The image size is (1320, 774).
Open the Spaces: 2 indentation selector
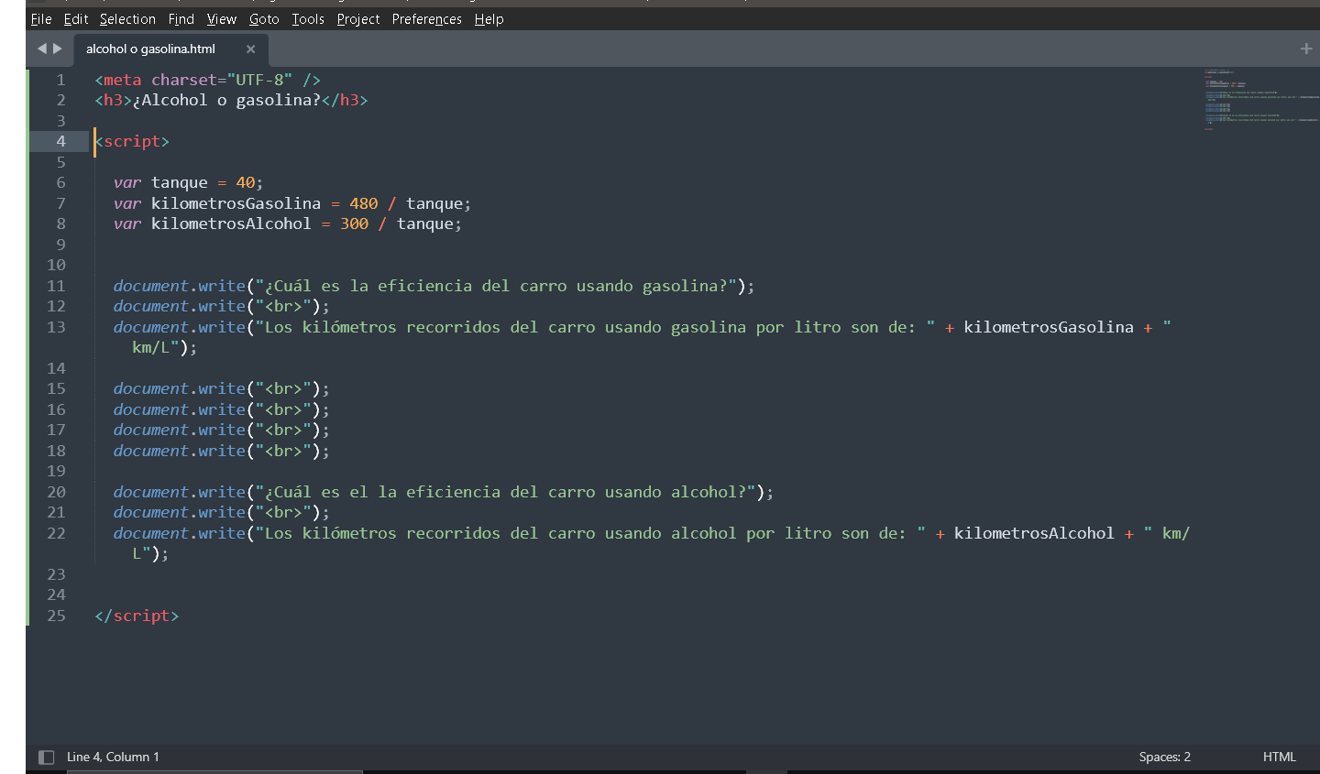1165,757
